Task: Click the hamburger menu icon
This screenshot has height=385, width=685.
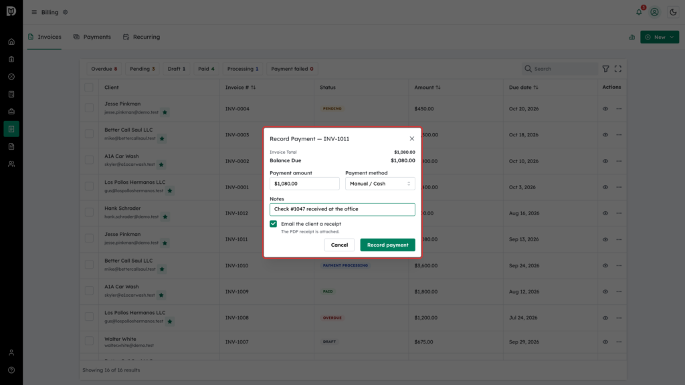Action: click(34, 12)
